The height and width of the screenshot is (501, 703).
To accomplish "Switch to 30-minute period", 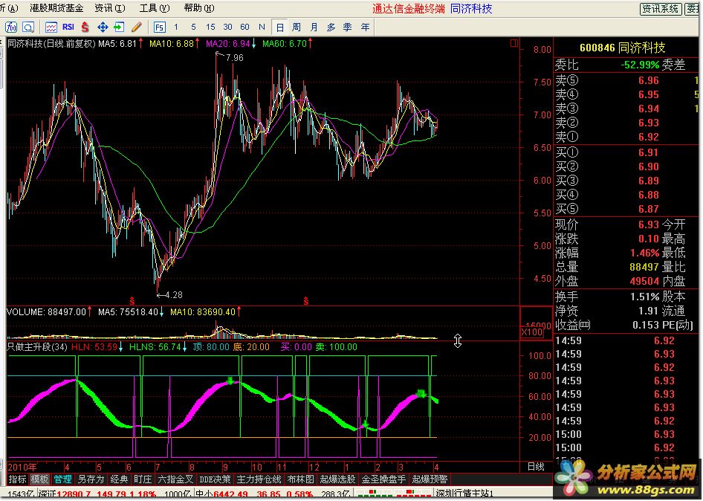I will click(227, 27).
